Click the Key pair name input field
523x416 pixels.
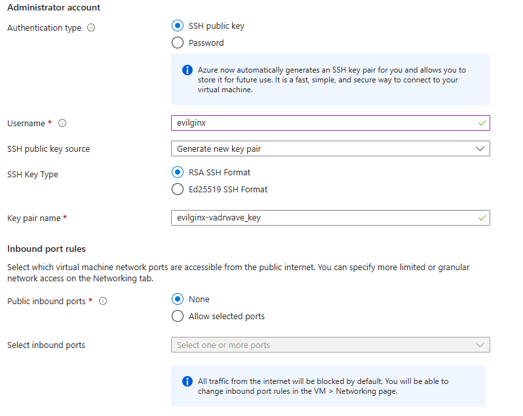330,218
